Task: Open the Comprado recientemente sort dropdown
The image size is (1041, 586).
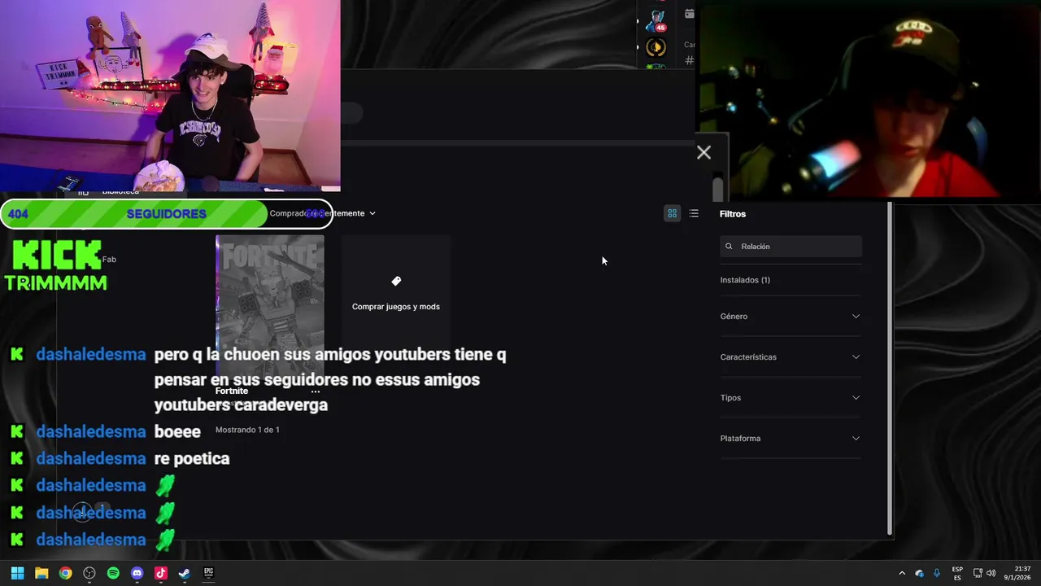Action: click(x=323, y=213)
